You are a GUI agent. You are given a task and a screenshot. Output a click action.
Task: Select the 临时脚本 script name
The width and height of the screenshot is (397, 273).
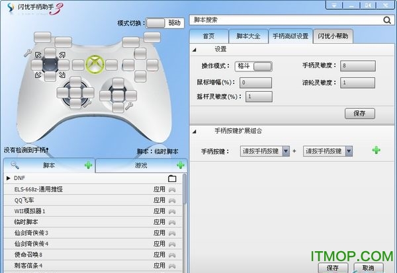tap(26, 222)
